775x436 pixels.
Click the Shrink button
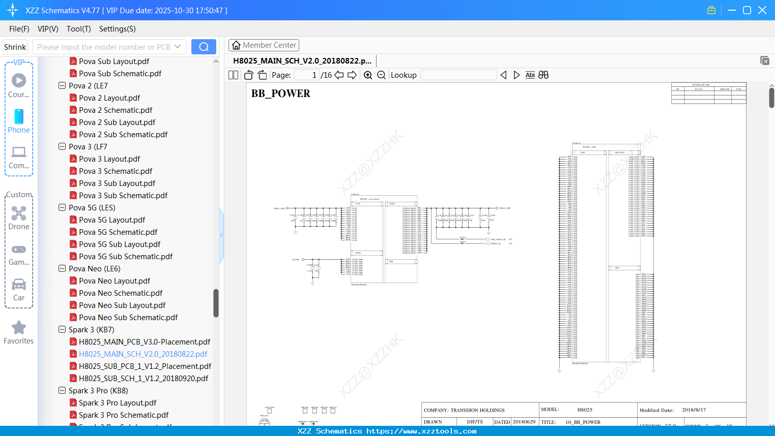pyautogui.click(x=15, y=47)
